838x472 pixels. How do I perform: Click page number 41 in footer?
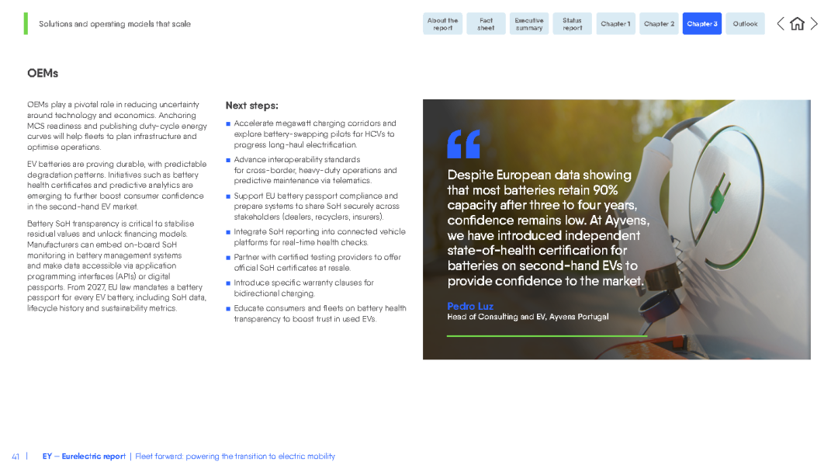tap(16, 456)
